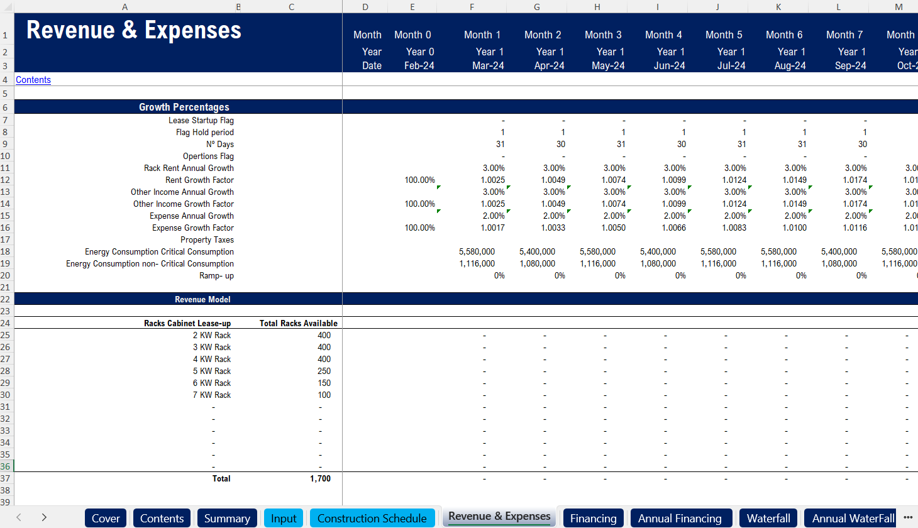The height and width of the screenshot is (528, 918).
Task: Open the Financing sheet tab
Action: [x=593, y=519]
